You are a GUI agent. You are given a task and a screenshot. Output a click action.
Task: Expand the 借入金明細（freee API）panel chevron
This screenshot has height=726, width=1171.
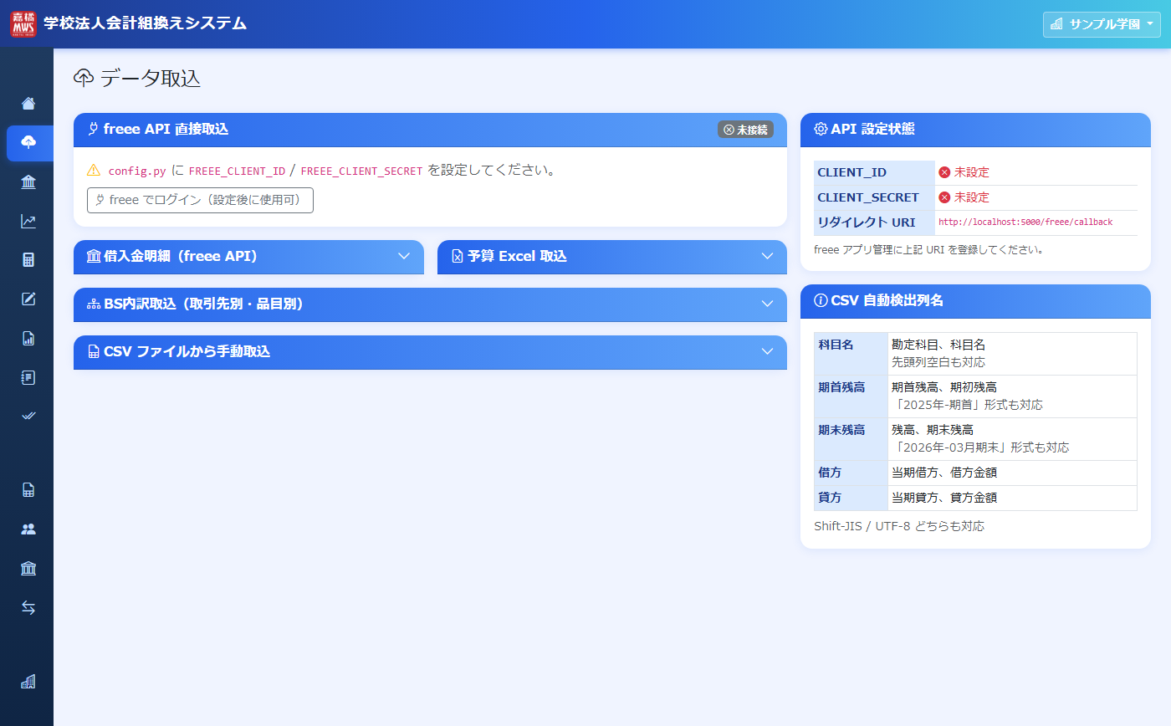(404, 256)
